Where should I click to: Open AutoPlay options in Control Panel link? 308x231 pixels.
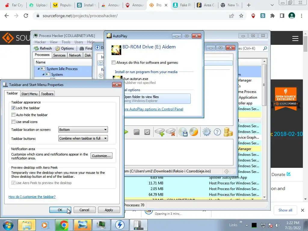tap(154, 109)
